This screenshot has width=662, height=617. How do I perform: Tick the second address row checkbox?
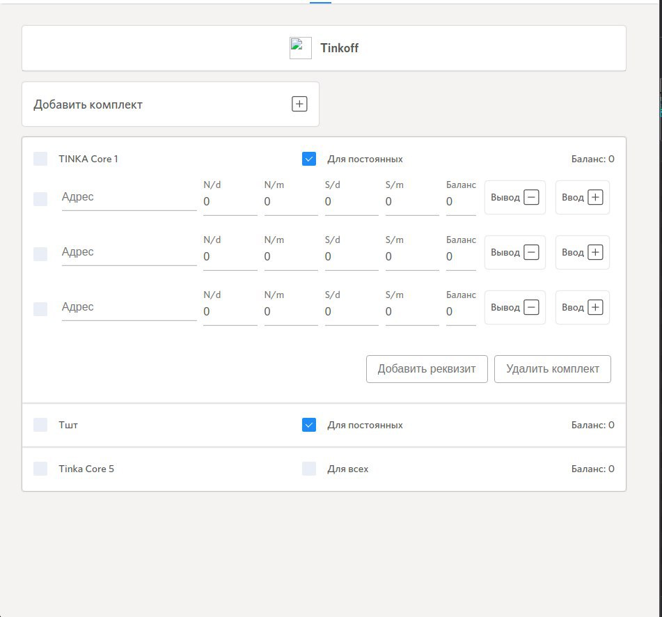pos(40,253)
